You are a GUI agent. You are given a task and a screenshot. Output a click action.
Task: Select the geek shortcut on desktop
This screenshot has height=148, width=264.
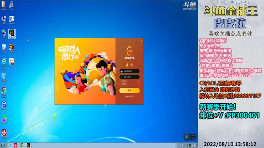point(12,6)
